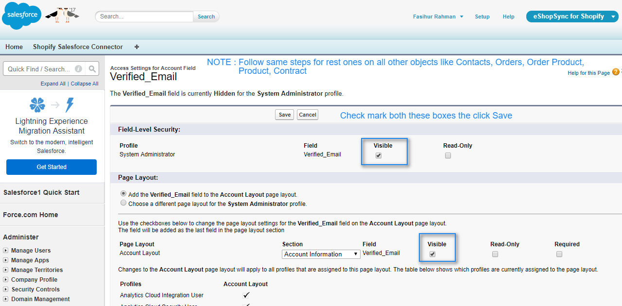This screenshot has height=306, width=622.
Task: Open the Fasihur Rahman user menu
Action: coord(438,17)
